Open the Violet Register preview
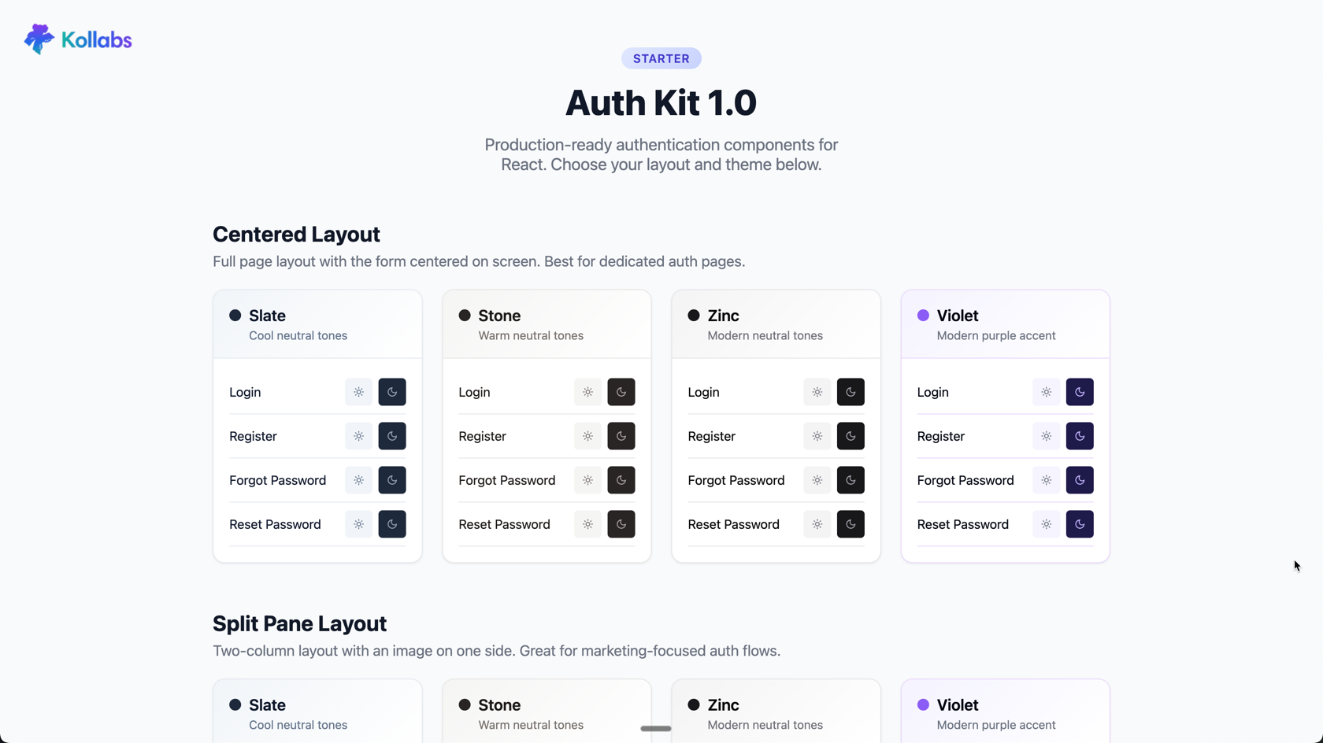Screen dimensions: 1323x743 (x=940, y=436)
